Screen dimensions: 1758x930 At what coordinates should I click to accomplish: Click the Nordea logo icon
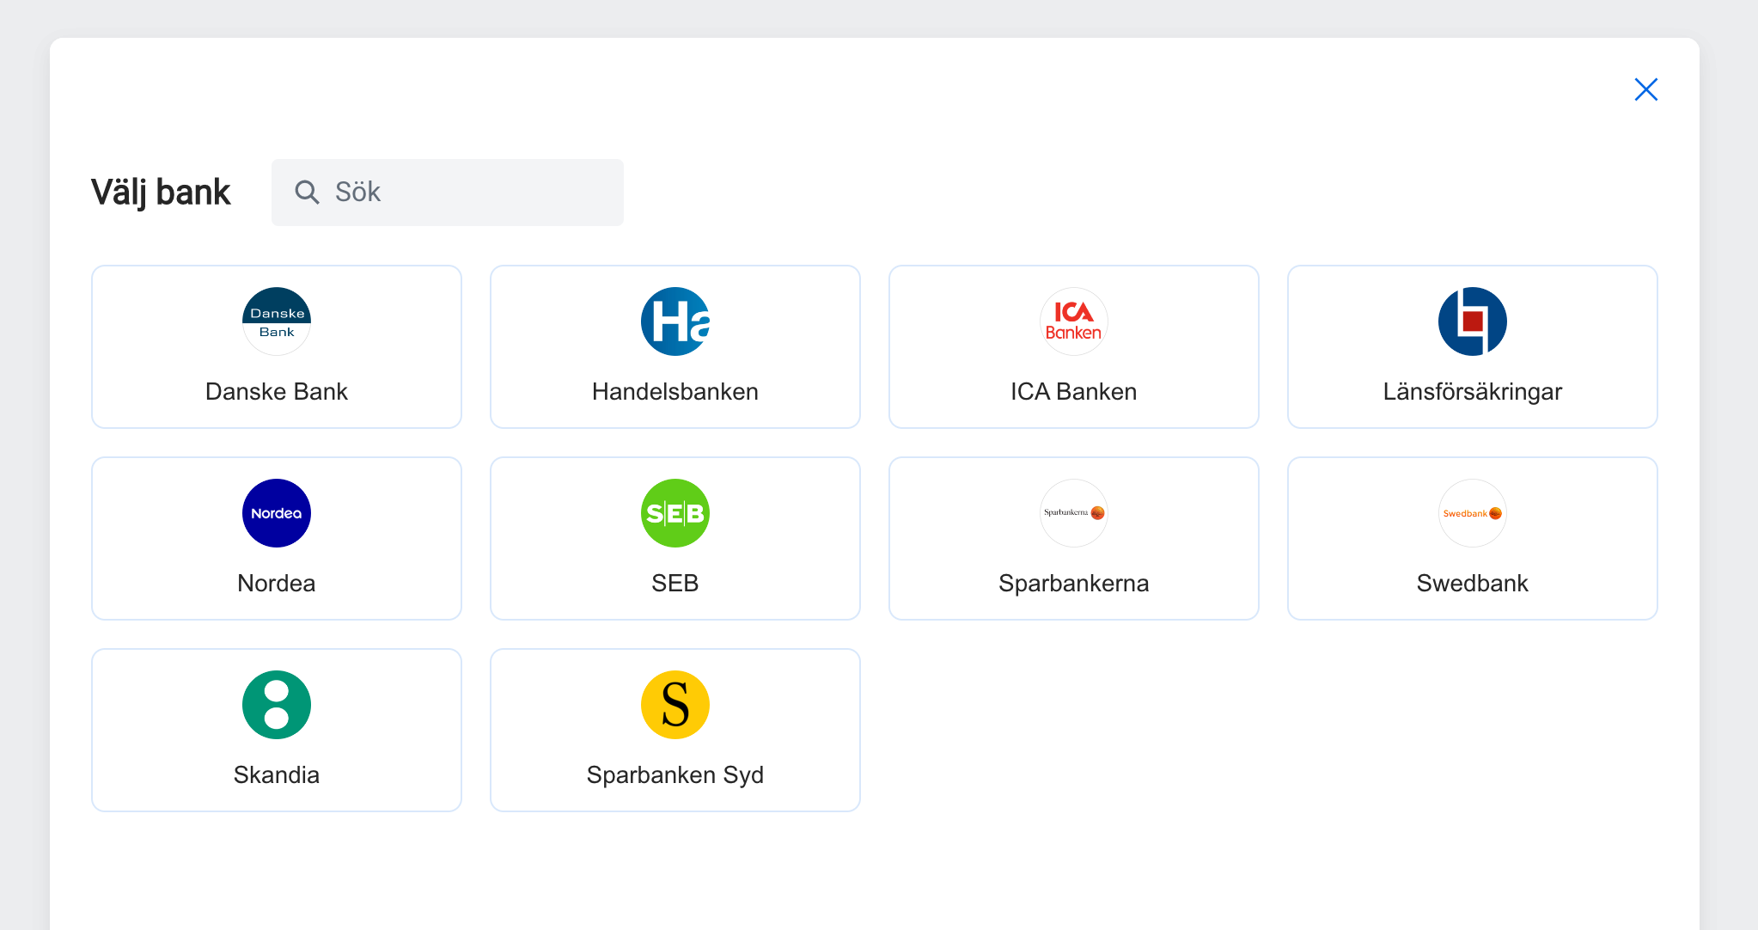click(277, 513)
